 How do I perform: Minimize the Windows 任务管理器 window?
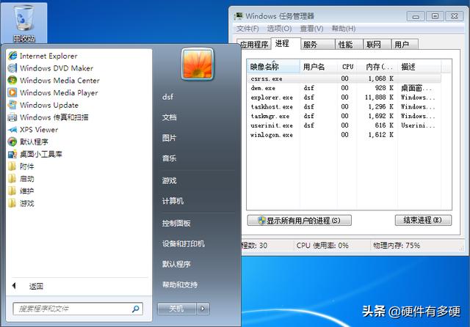(416, 16)
